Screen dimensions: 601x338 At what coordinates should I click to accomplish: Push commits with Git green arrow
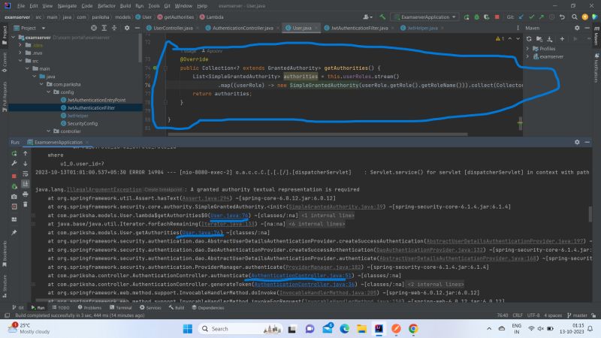pos(541,17)
